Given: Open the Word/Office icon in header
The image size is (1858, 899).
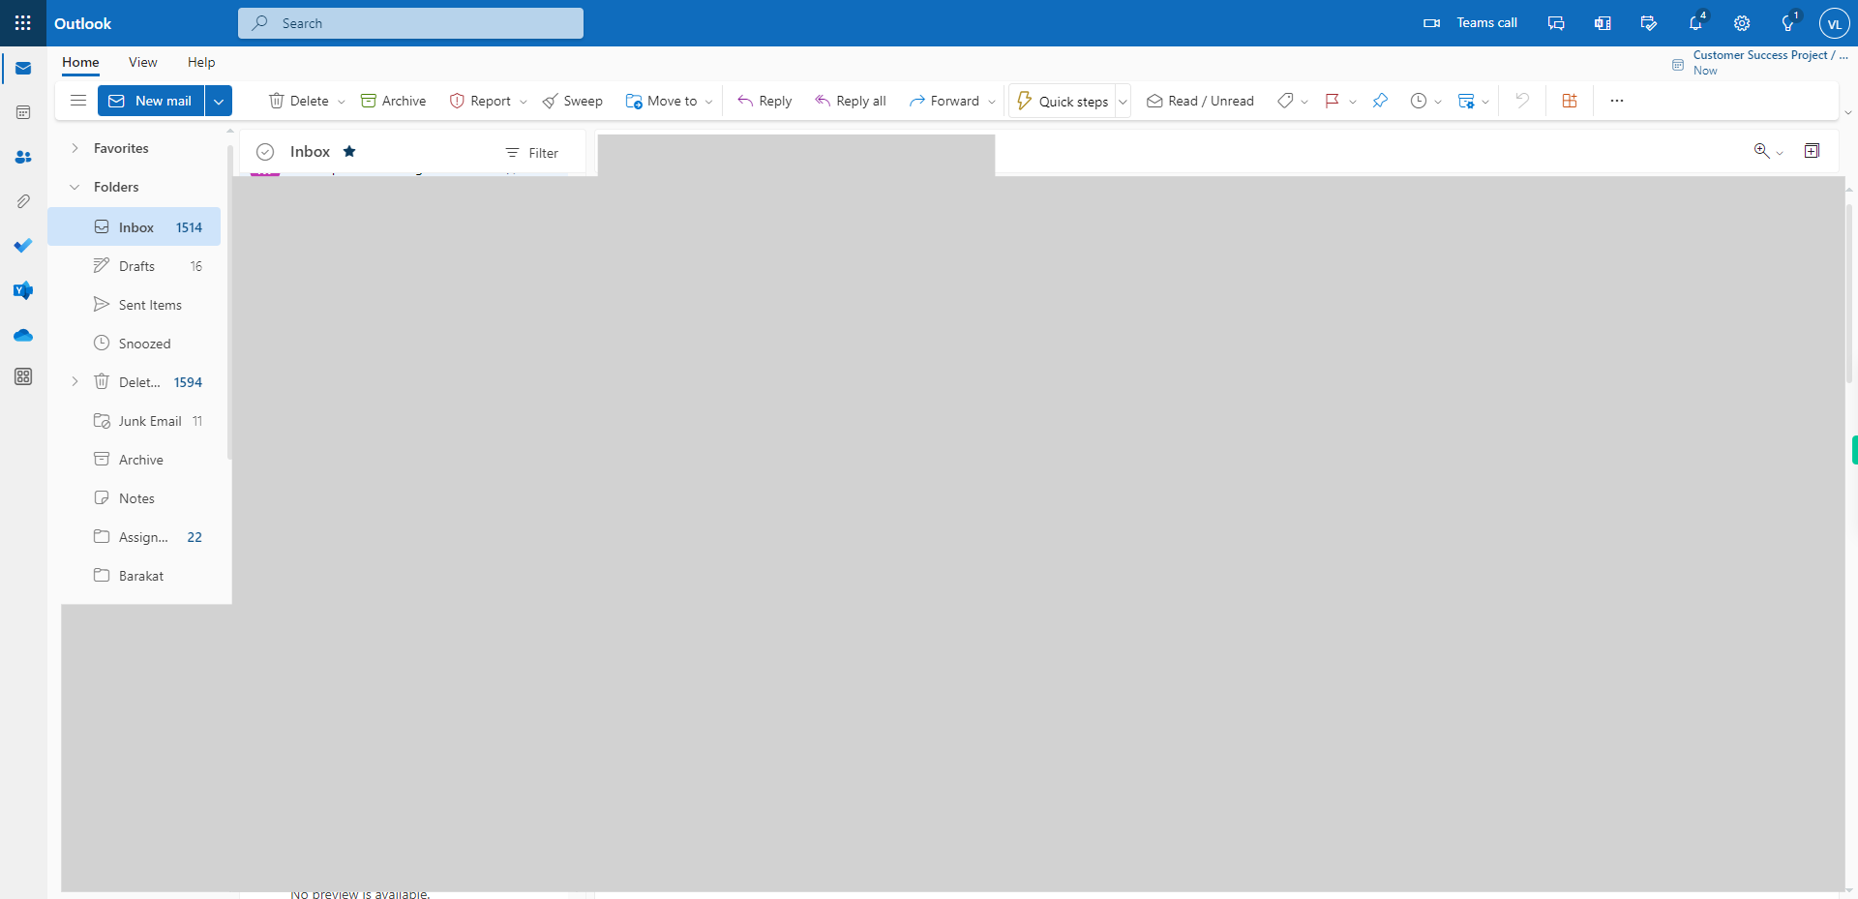Looking at the screenshot, I should coord(1603,23).
